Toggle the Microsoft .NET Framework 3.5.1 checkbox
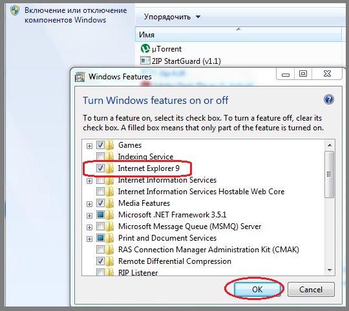Image resolution: width=349 pixels, height=311 pixels. (100, 215)
